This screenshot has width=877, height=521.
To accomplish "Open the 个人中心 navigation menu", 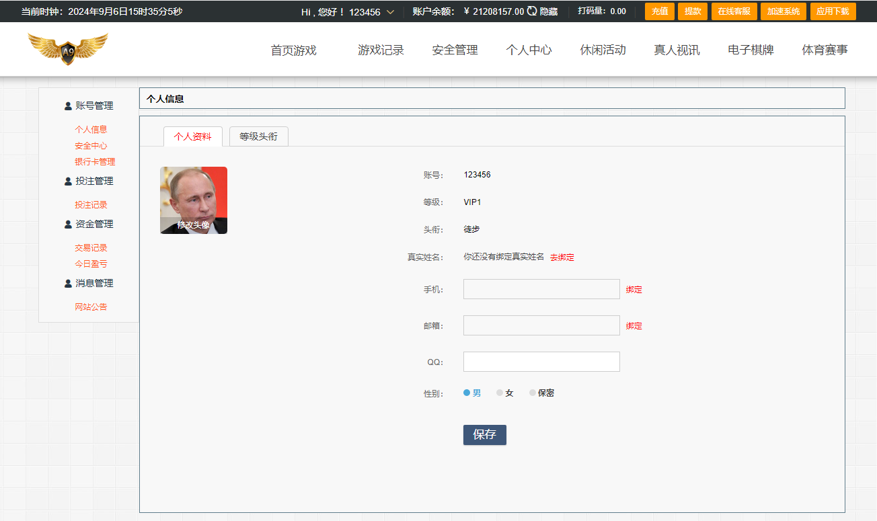I will point(529,49).
